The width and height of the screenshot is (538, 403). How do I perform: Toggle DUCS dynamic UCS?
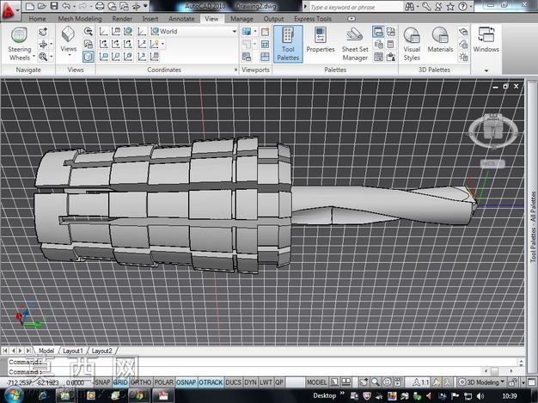click(233, 382)
